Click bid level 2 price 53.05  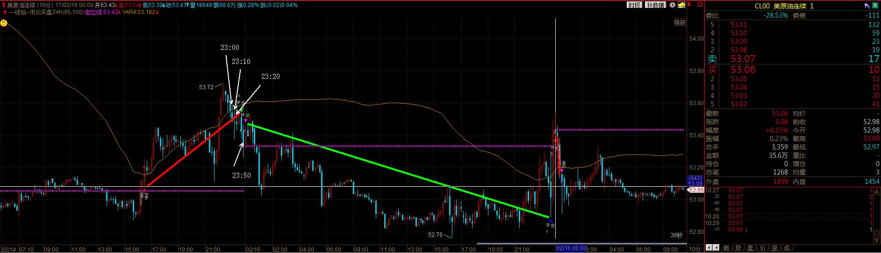(739, 79)
